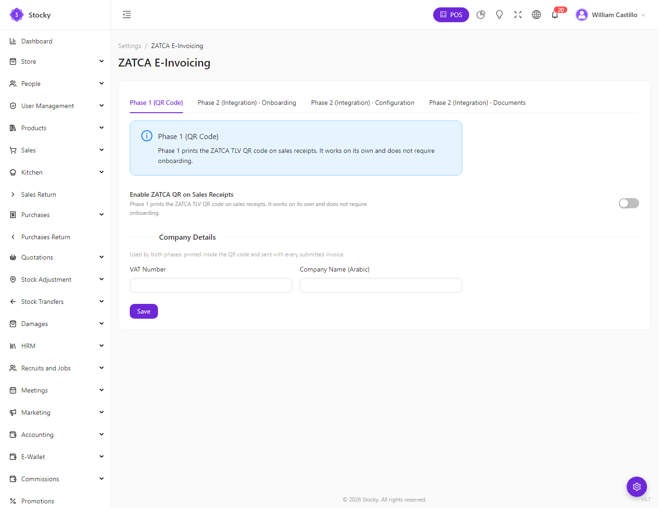Open notifications bell with 20 badge
This screenshot has height=508, width=665.
[x=555, y=15]
